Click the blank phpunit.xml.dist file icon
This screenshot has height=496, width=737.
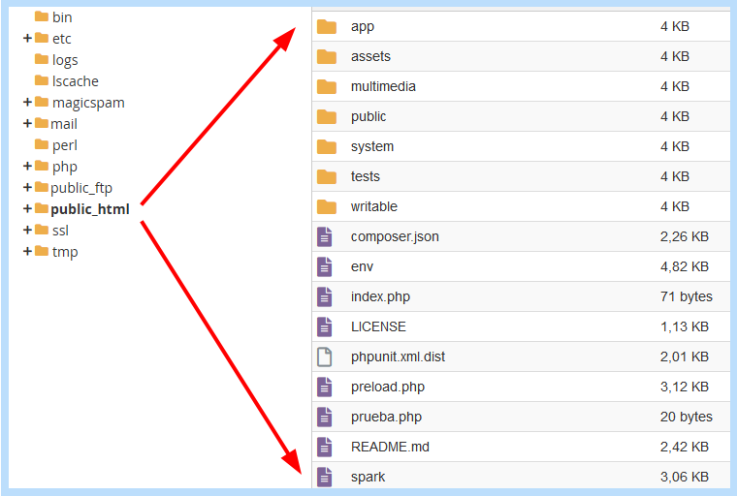pos(324,356)
